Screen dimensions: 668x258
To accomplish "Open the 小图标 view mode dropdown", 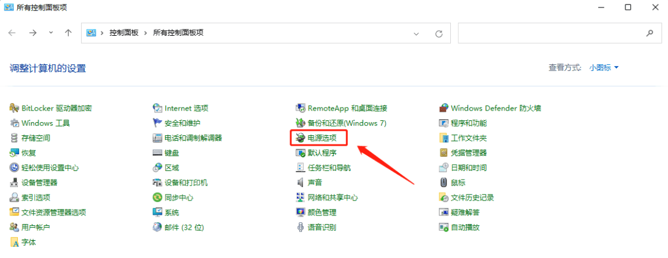I will click(x=604, y=67).
